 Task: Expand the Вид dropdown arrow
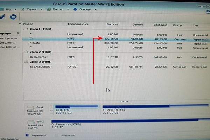[x=15, y=9]
